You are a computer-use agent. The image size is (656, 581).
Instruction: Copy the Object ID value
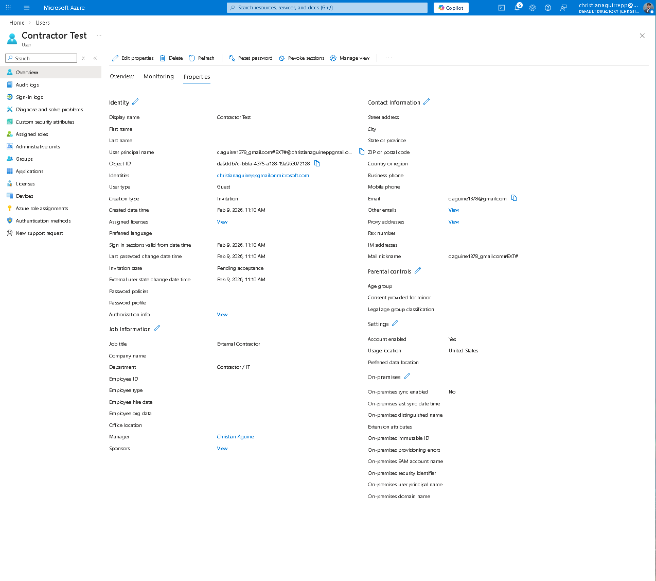pos(317,164)
